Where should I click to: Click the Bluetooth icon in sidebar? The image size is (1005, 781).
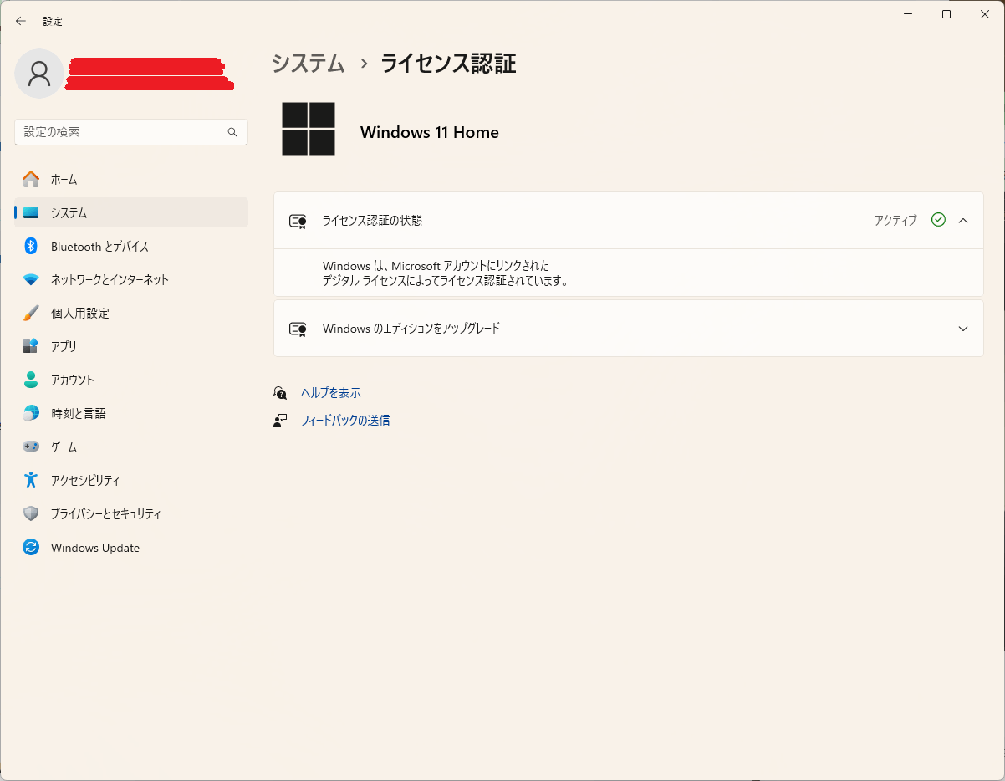click(x=31, y=246)
